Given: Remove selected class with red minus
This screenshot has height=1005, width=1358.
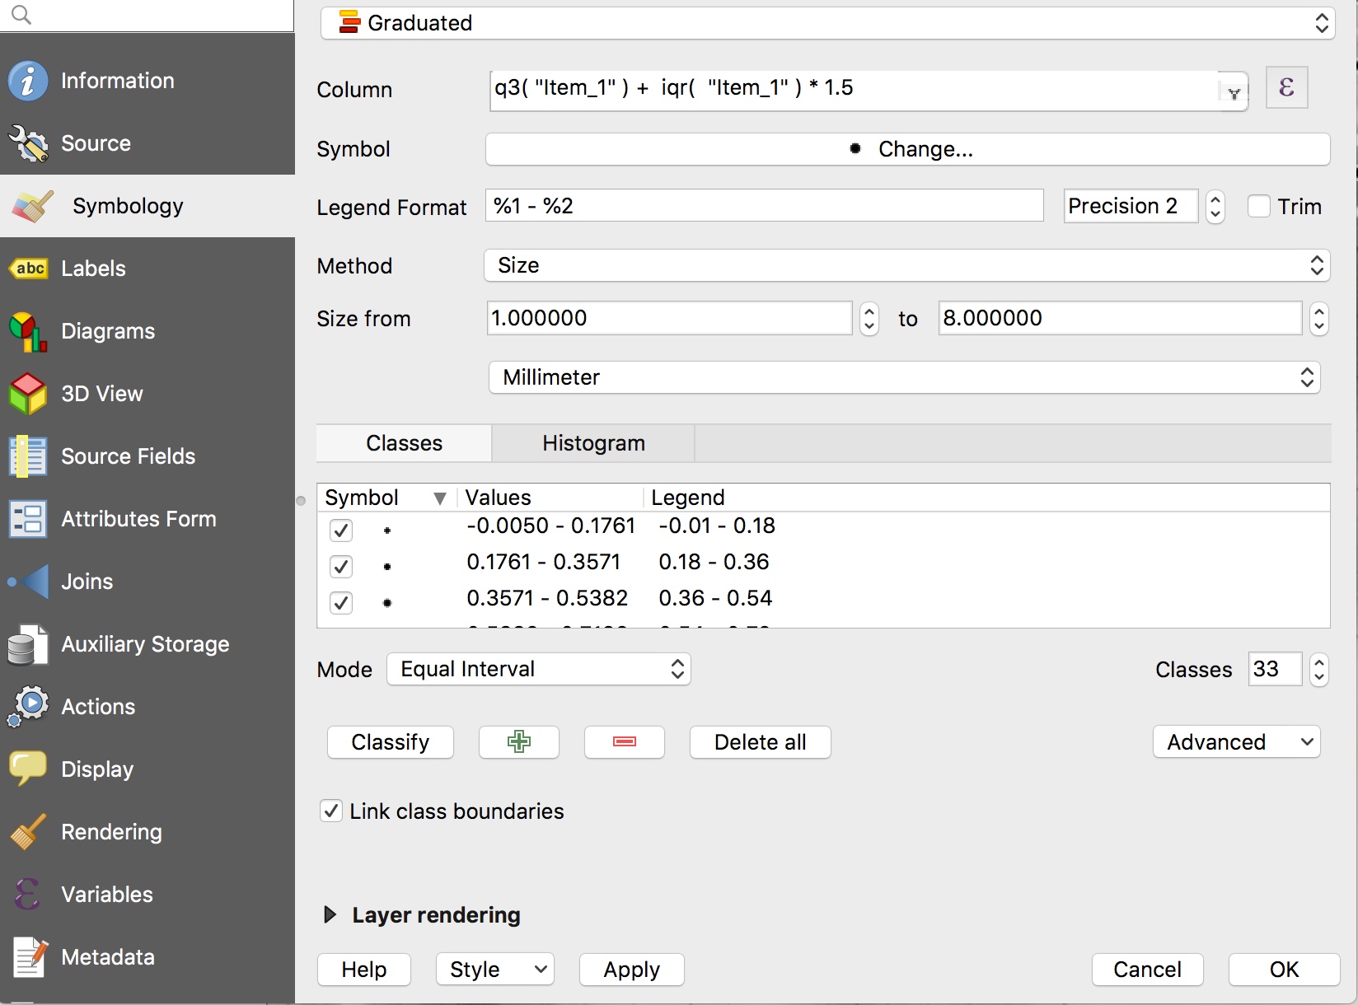Looking at the screenshot, I should click(625, 742).
